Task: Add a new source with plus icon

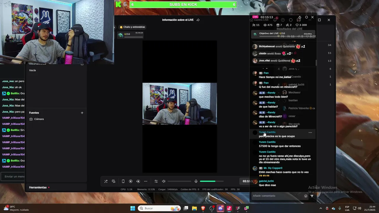Action: [x=82, y=113]
